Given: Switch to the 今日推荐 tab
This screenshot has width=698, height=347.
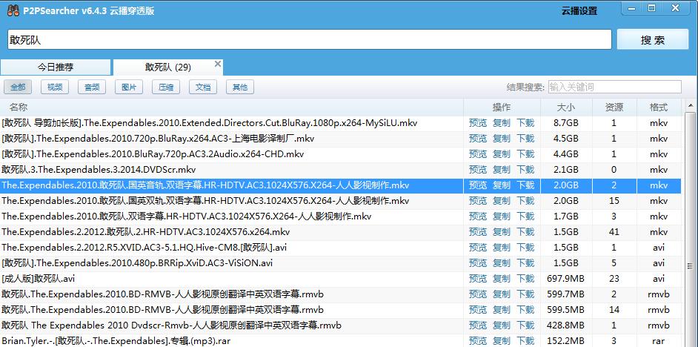Looking at the screenshot, I should (x=55, y=67).
